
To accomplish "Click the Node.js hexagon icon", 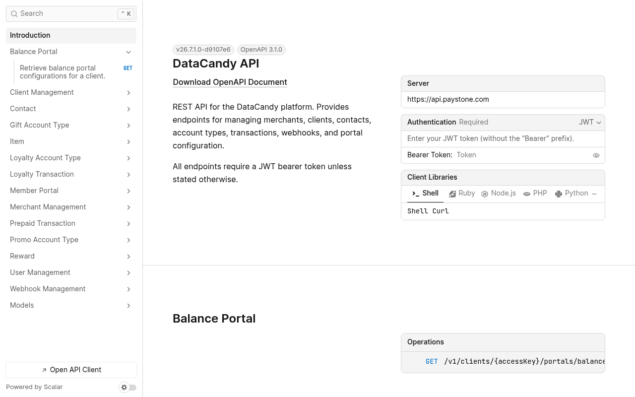I will (485, 194).
